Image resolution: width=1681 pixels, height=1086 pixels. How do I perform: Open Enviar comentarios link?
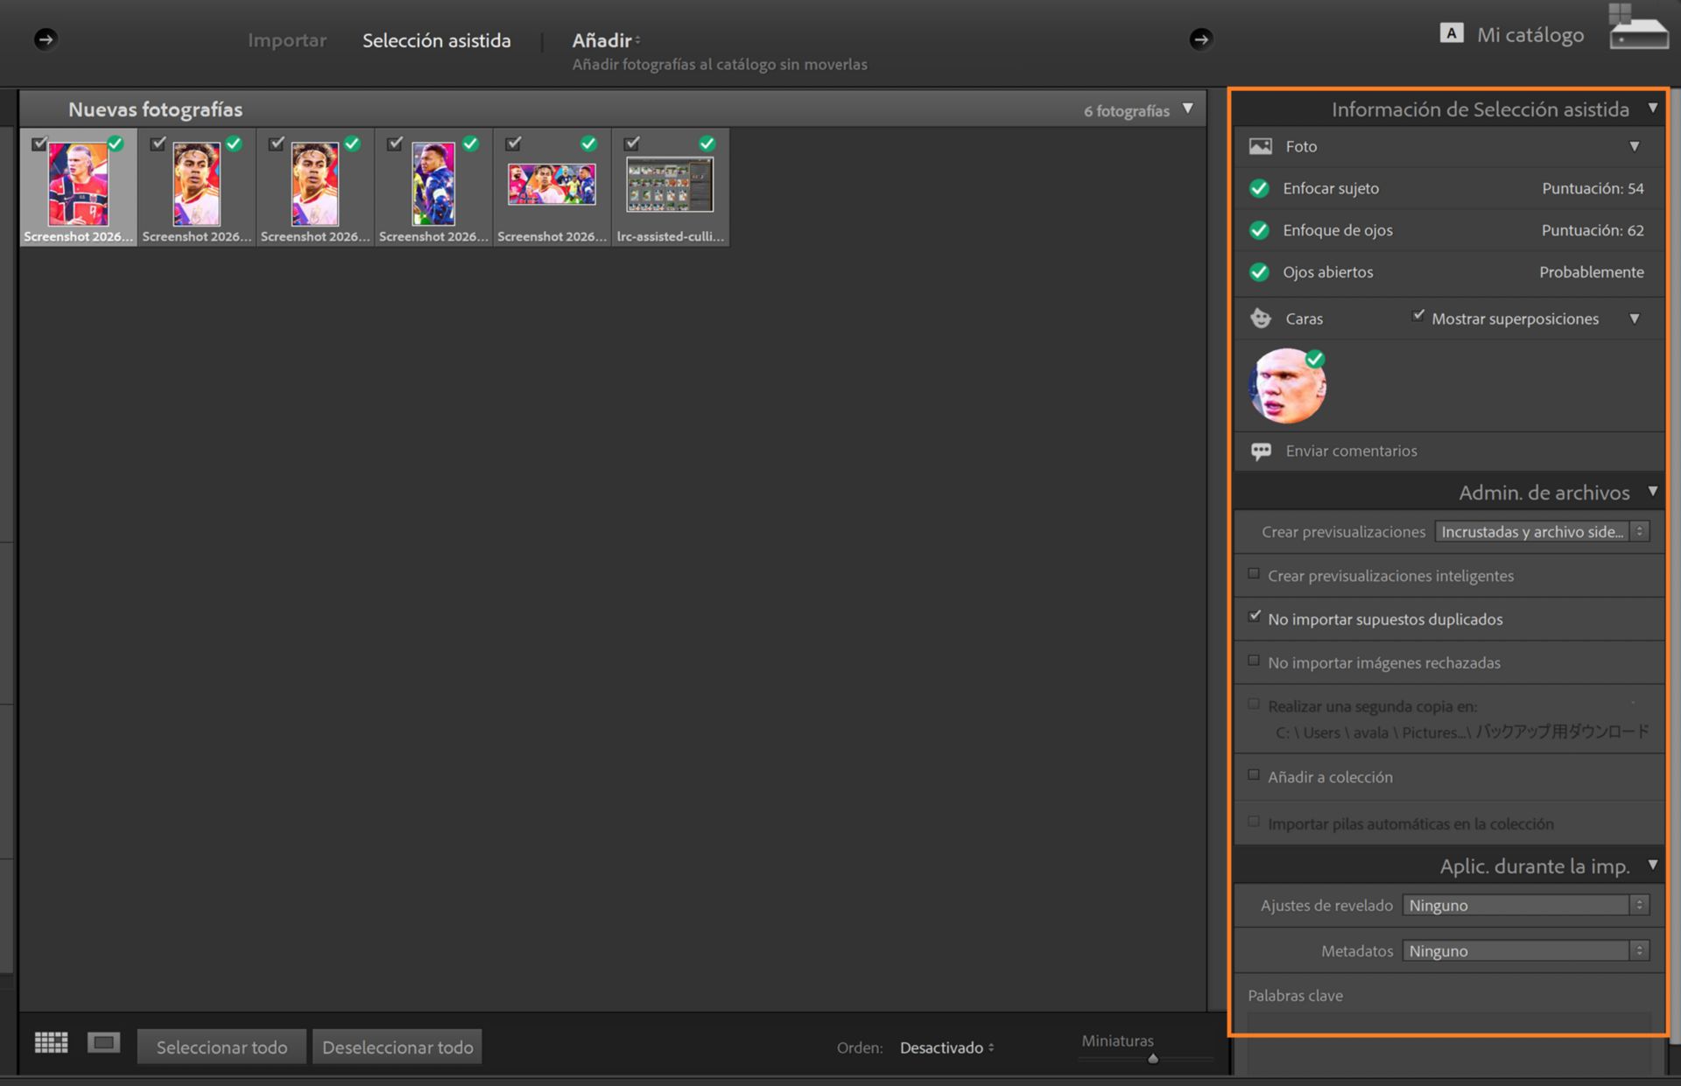tap(1351, 451)
